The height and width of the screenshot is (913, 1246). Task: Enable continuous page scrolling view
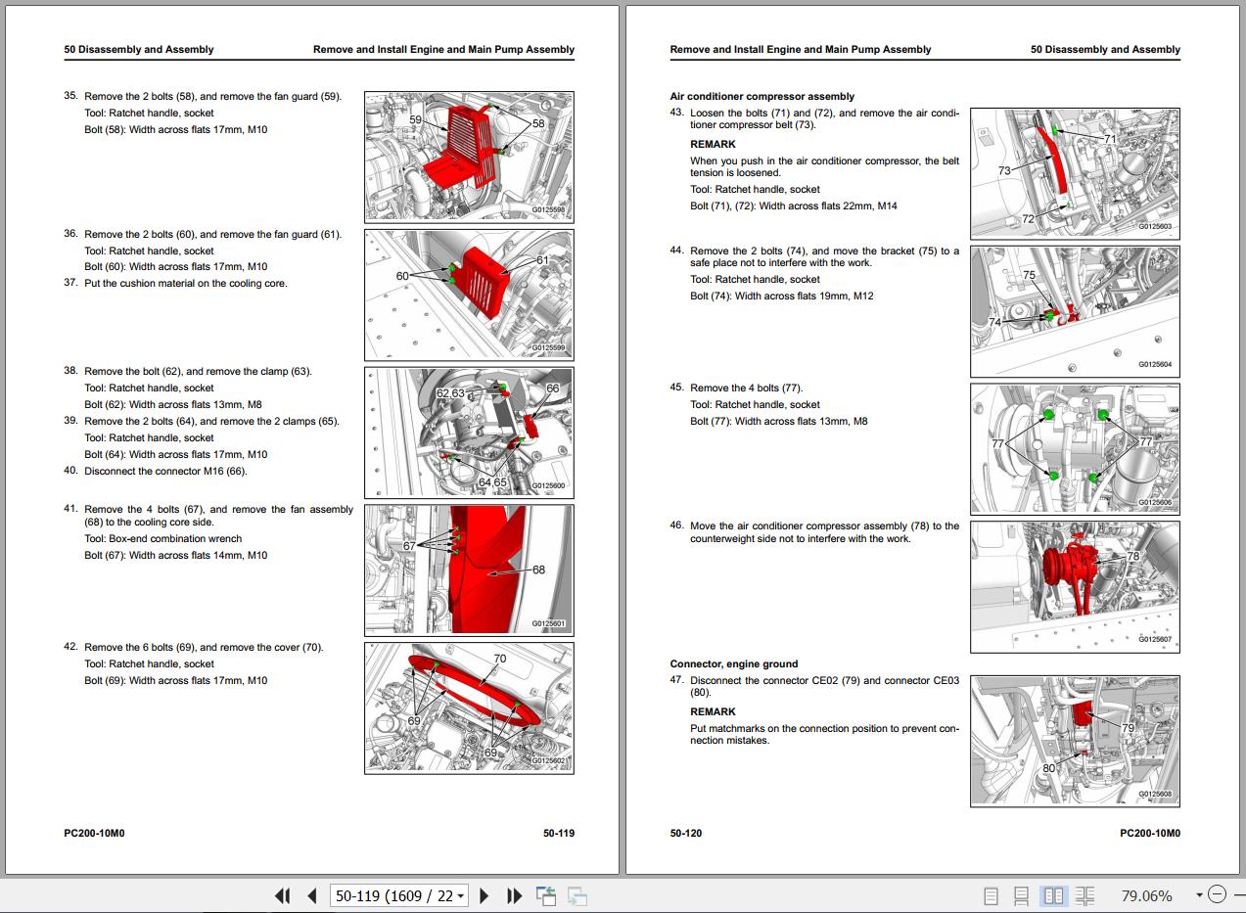tap(1021, 895)
